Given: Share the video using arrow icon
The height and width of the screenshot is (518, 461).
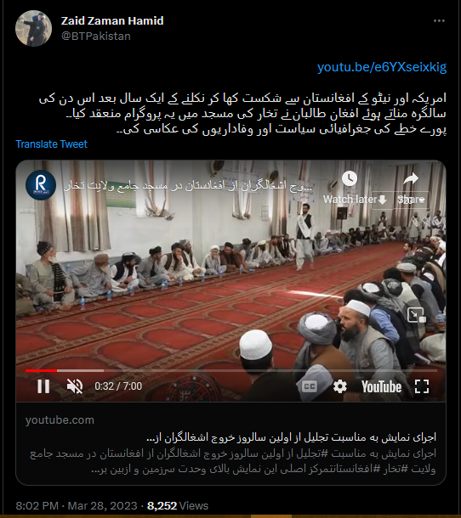Looking at the screenshot, I should click(x=411, y=188).
